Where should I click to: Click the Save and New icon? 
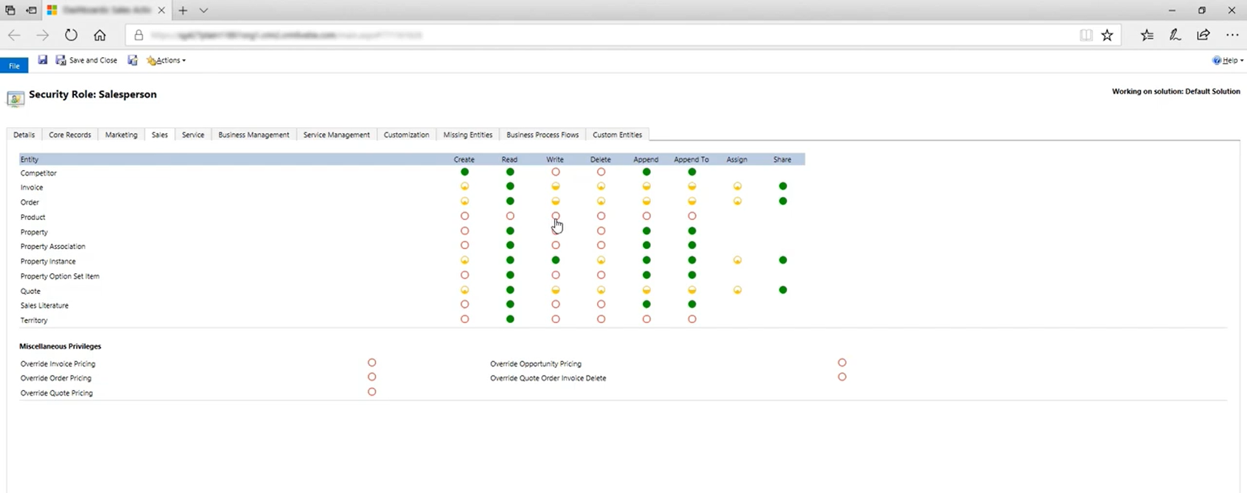coord(132,60)
